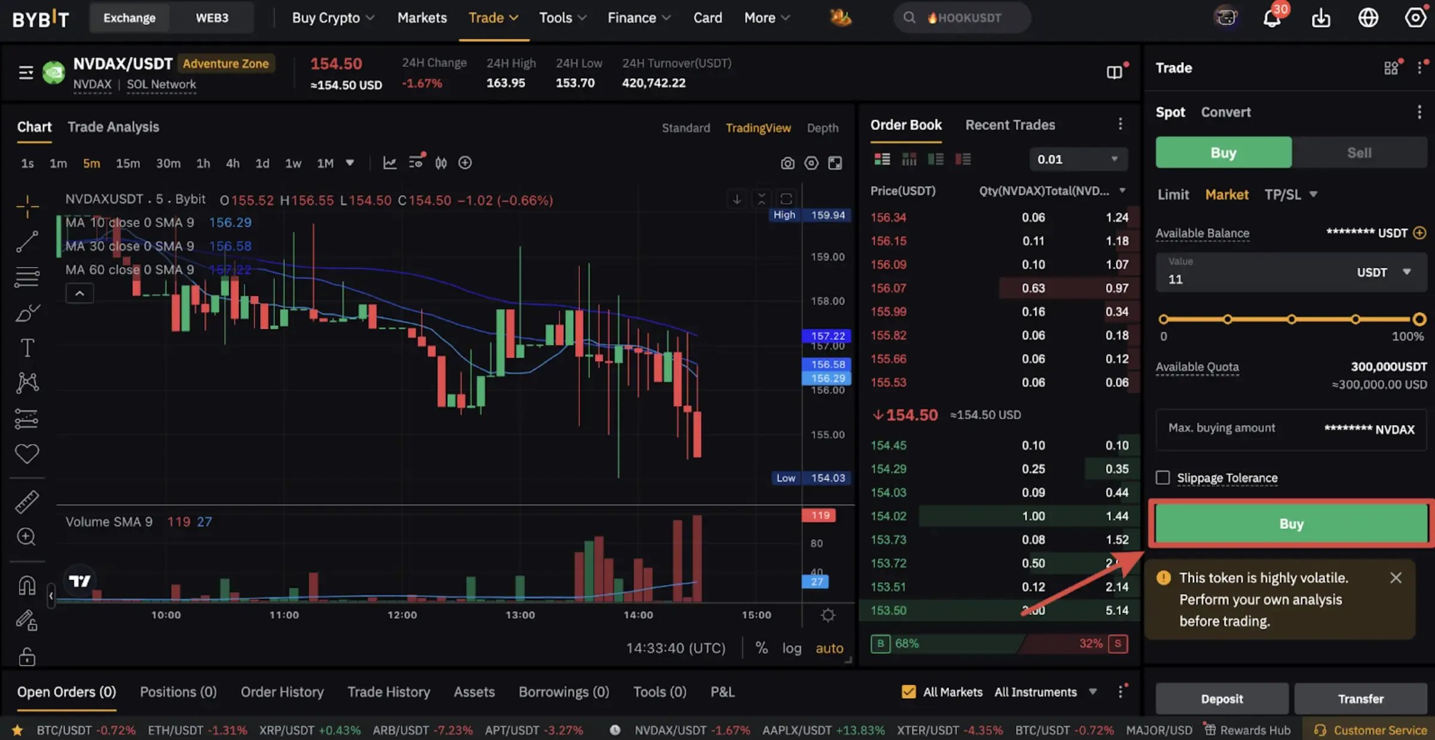
Task: Open the Markets menu in the navigation bar
Action: (x=422, y=17)
